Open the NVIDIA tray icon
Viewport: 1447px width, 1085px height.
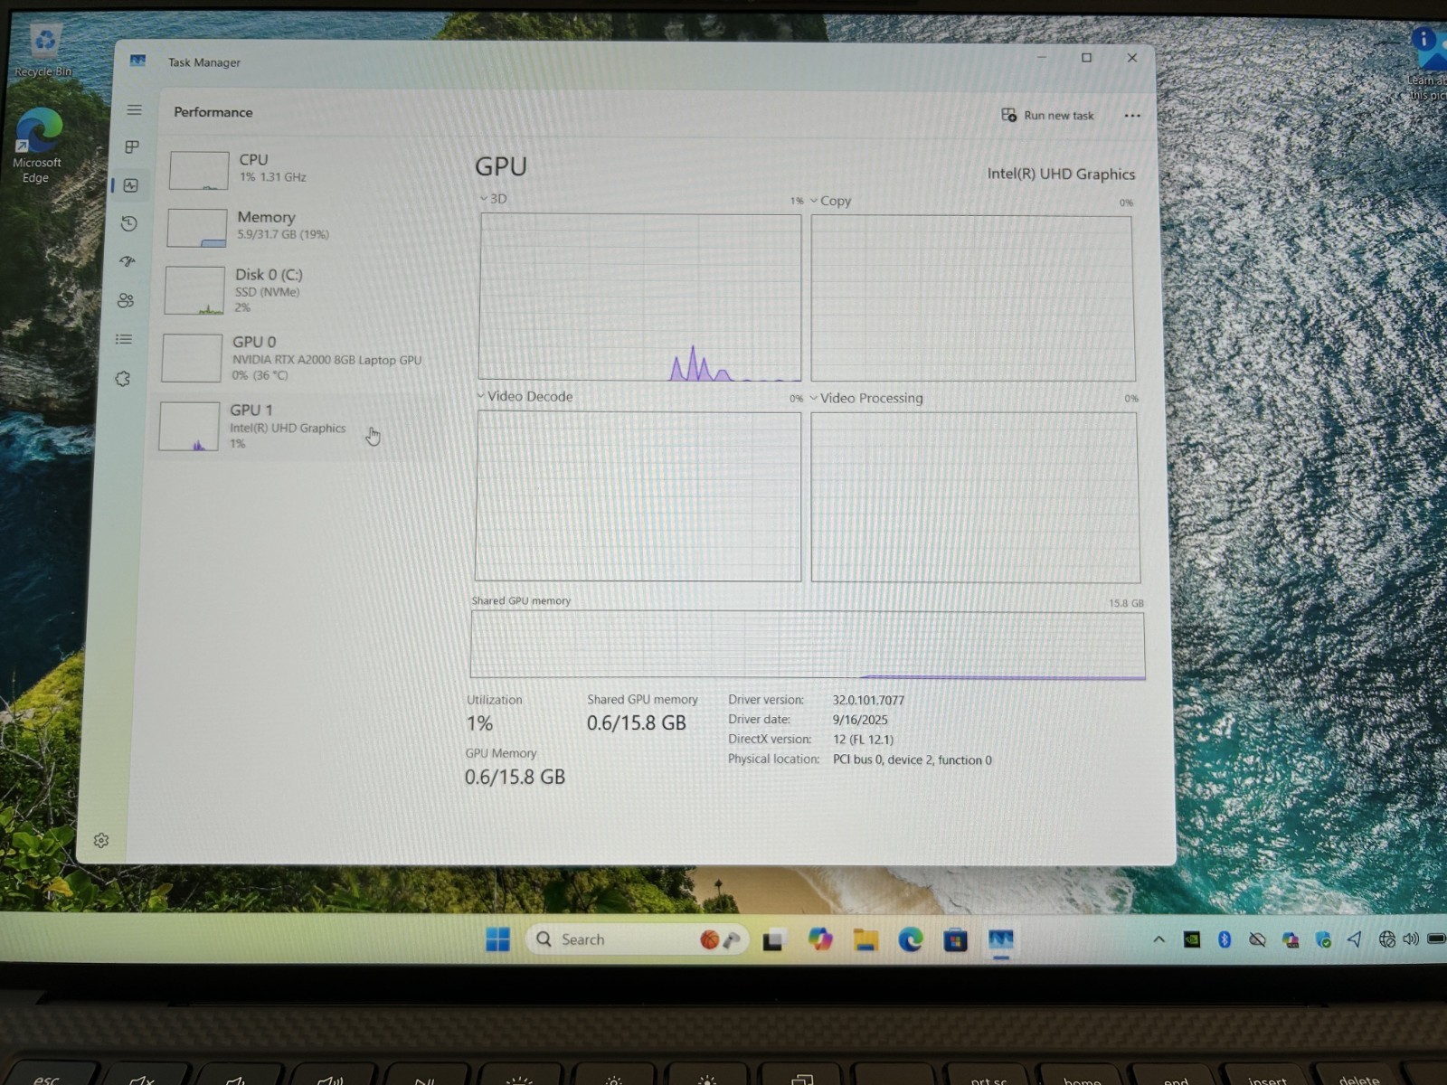[x=1192, y=939]
